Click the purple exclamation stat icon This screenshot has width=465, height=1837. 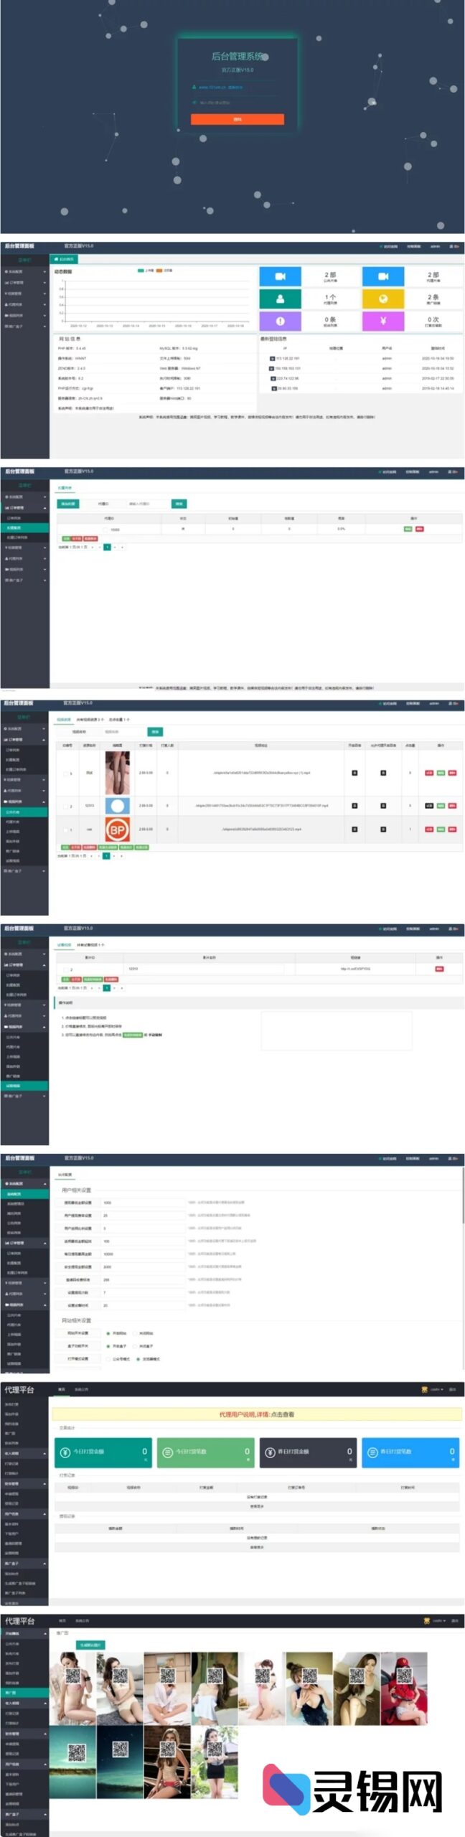[x=280, y=321]
